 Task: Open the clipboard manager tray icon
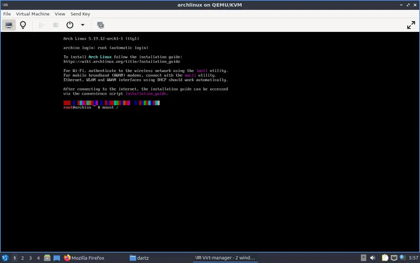[x=385, y=258]
